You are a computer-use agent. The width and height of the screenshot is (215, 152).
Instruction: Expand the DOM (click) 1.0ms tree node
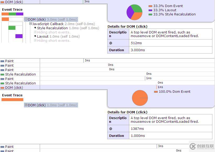pos(26,105)
